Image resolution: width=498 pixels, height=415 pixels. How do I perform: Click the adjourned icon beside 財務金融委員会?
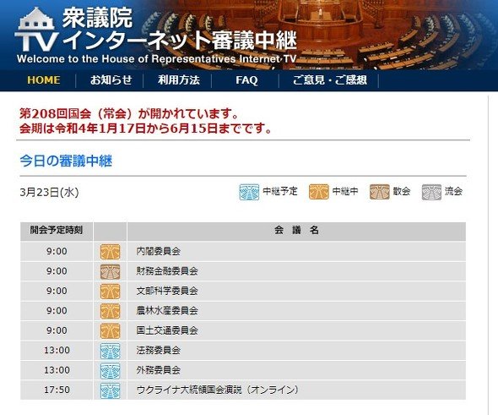110,271
